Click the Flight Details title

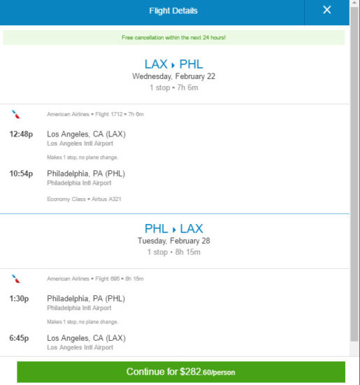173,10
